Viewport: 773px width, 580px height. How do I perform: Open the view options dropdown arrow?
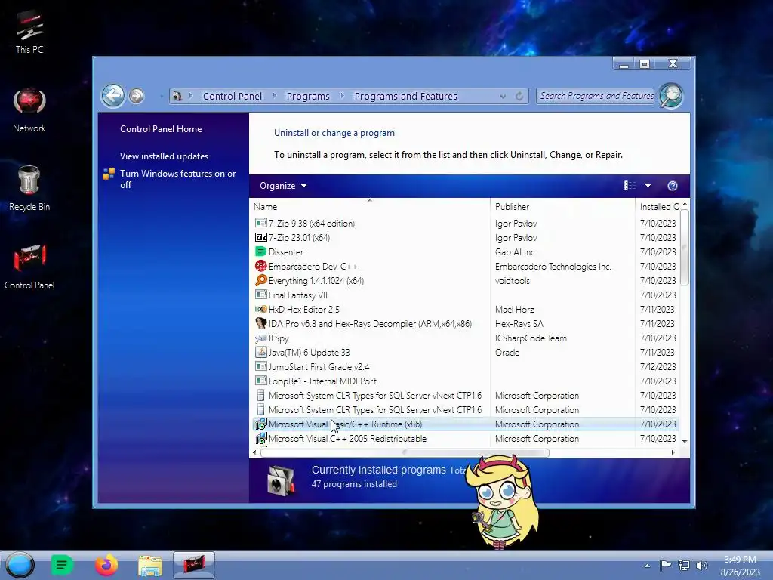[x=648, y=186]
